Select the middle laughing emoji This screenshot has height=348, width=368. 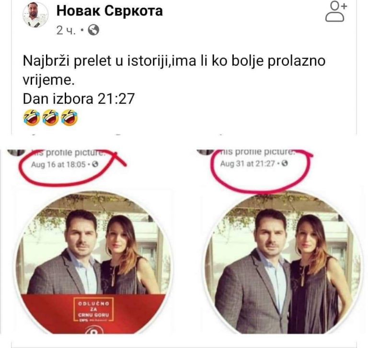[50, 117]
